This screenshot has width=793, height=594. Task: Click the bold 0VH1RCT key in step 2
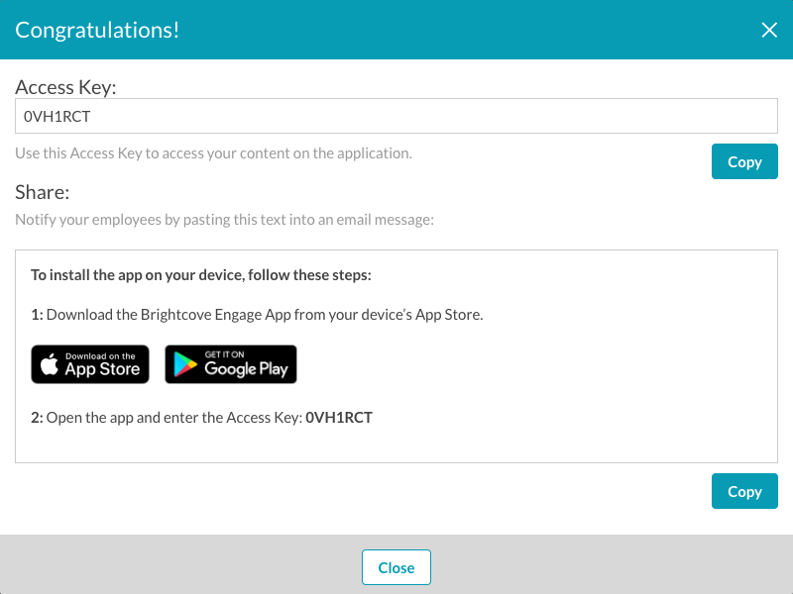click(339, 418)
